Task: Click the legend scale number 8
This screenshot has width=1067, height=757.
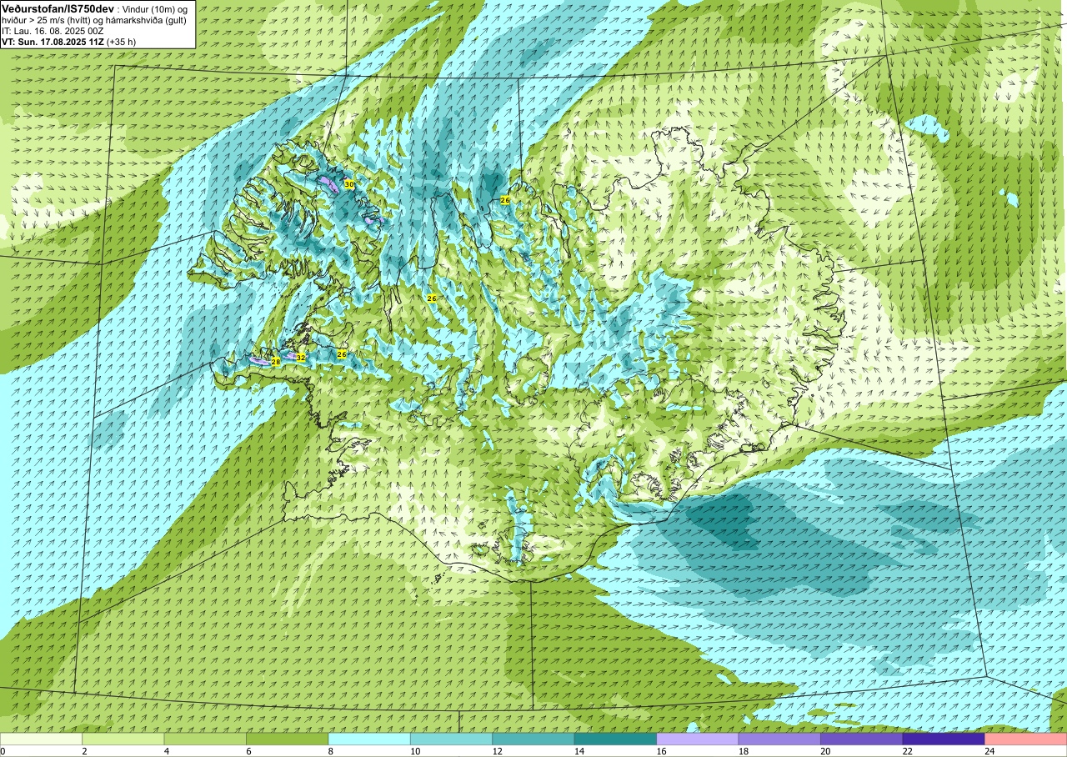Action: pos(329,752)
